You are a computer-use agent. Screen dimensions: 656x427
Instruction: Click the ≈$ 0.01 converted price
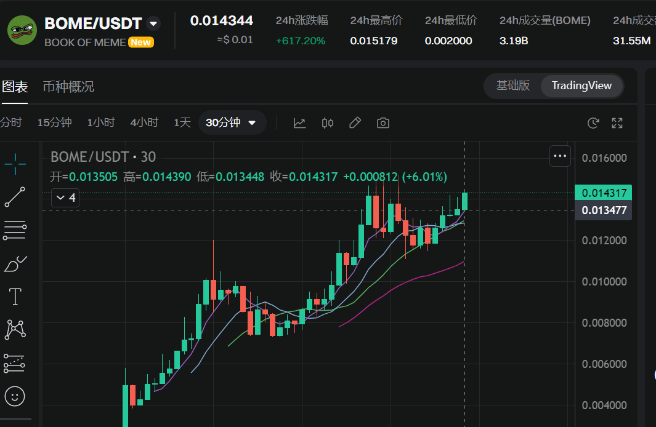pyautogui.click(x=235, y=40)
